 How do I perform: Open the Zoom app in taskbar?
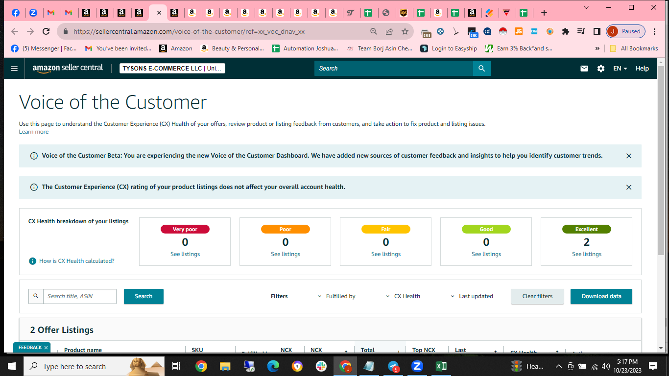(x=417, y=366)
